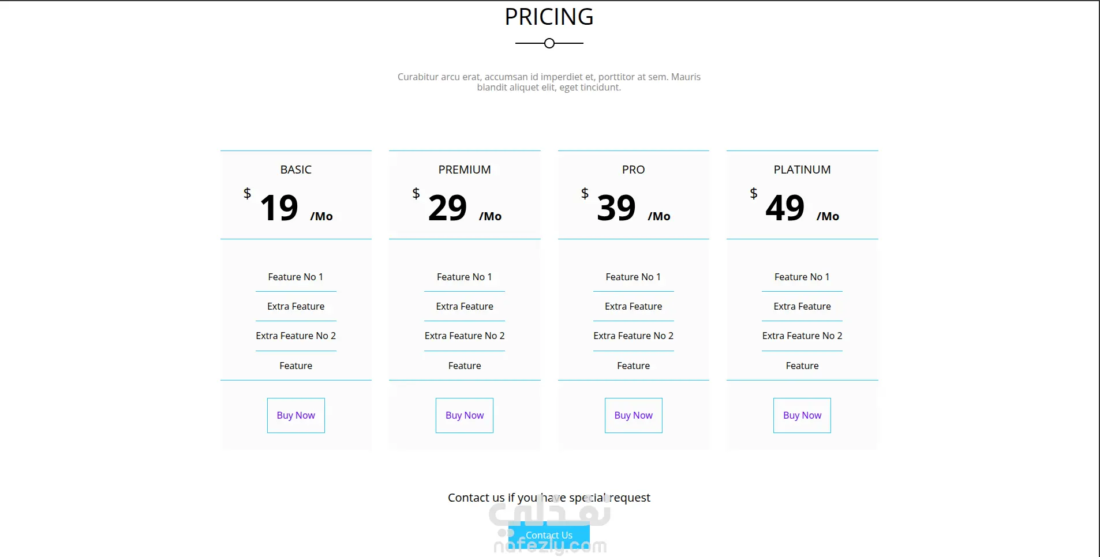Click Feature No 1 in the Basic plan

pyautogui.click(x=295, y=277)
